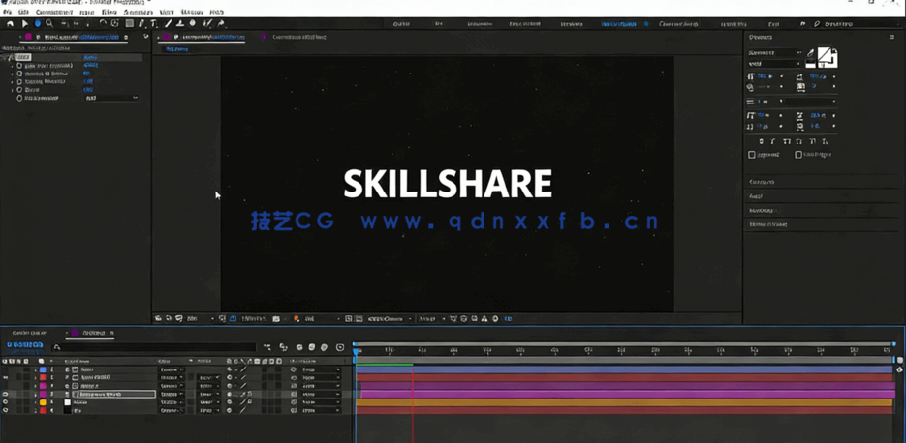906x443 pixels.
Task: Click the search icon in timeline
Action: point(57,347)
